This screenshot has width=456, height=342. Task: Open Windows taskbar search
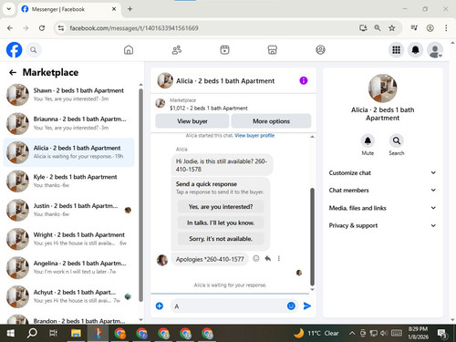click(32, 333)
